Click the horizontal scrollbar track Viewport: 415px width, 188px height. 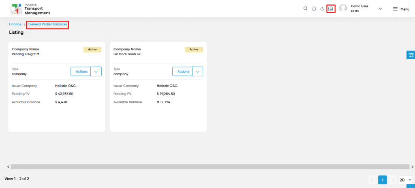pos(210,167)
